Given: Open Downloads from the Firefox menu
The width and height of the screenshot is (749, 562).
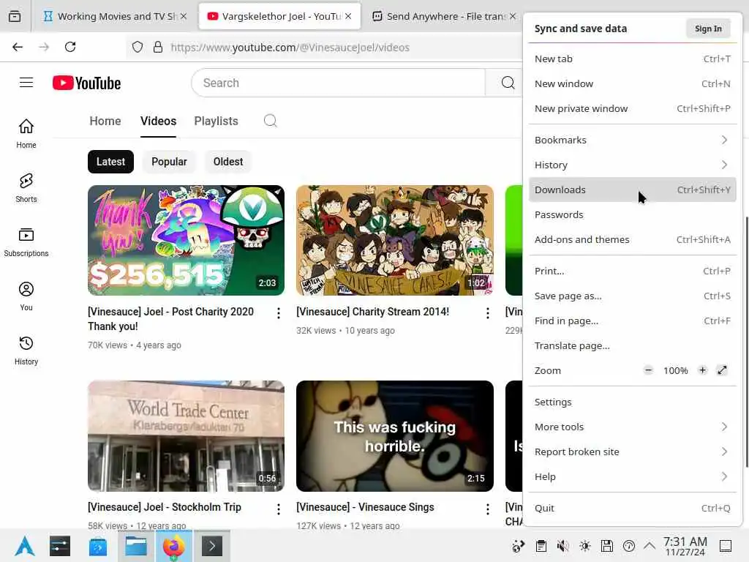Looking at the screenshot, I should coord(632,190).
